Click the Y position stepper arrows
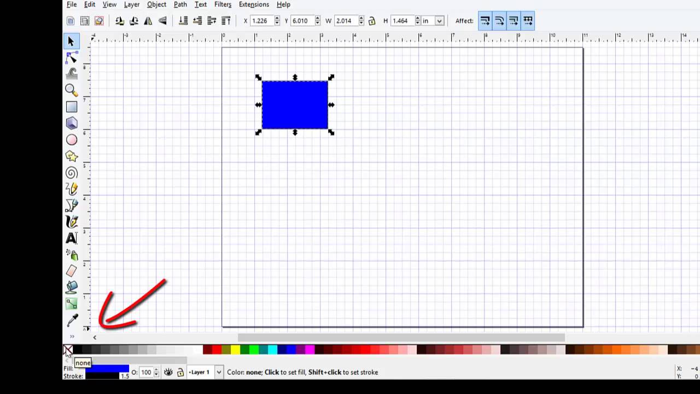 pyautogui.click(x=318, y=21)
